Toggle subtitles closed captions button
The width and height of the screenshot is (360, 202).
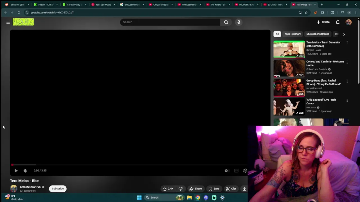tap(236, 171)
